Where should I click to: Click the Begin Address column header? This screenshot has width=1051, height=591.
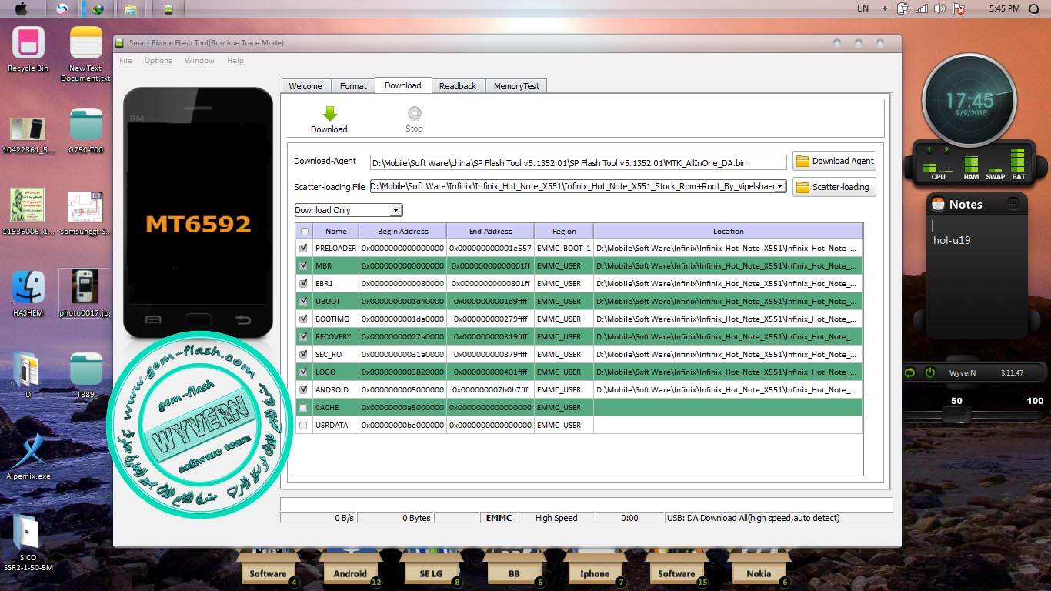[402, 231]
